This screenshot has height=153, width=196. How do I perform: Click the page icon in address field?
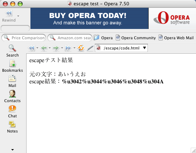[98, 48]
